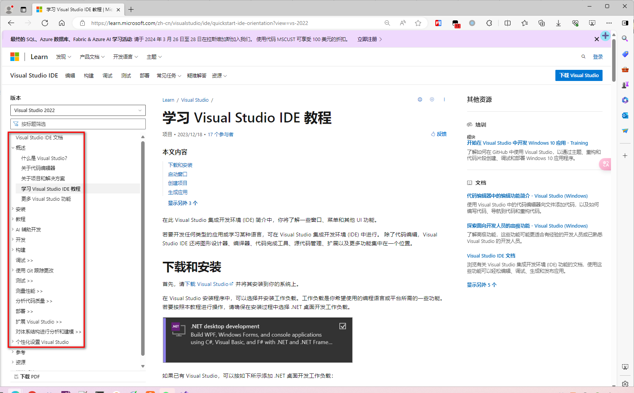Open Browser essentials
Image resolution: width=634 pixels, height=393 pixels.
click(575, 23)
